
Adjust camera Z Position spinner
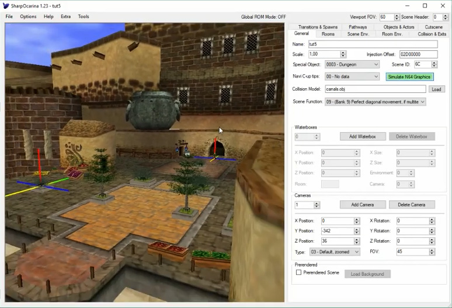coord(357,241)
